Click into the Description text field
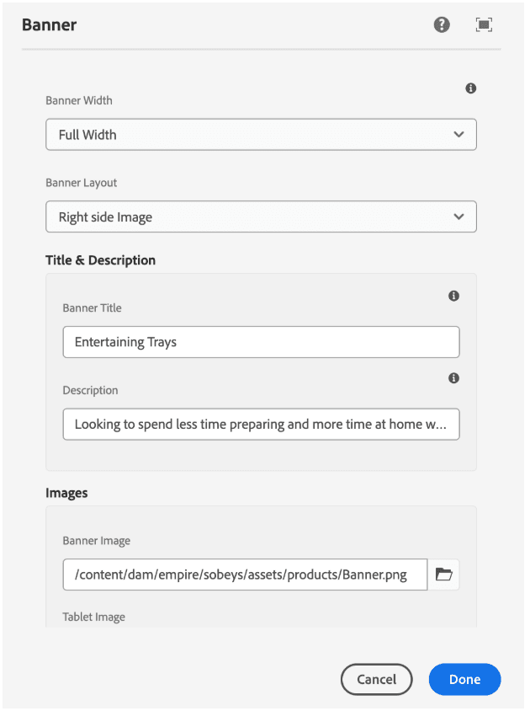530x711 pixels. tap(261, 425)
